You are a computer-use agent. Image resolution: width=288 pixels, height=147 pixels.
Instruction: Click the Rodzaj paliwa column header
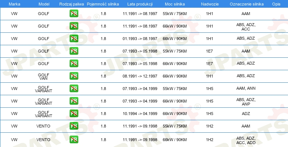tap(72, 4)
